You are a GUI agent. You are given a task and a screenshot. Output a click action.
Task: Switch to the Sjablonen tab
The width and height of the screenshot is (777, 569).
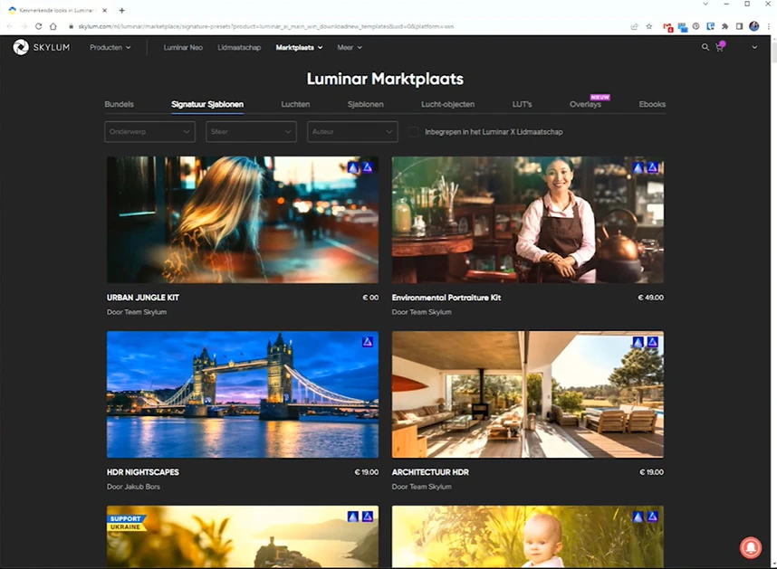click(365, 104)
